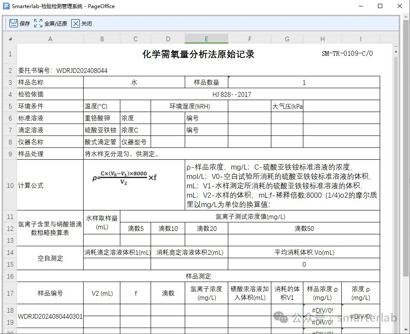The height and width of the screenshot is (334, 410).
Task: Click the cell HJ 828--2017
Action: 232,94
